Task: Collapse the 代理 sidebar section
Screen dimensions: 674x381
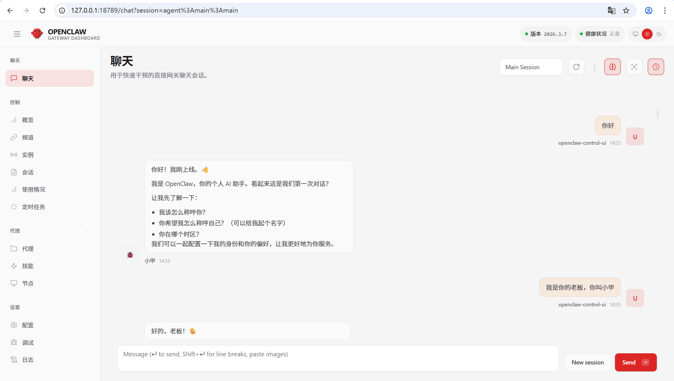Action: coord(88,231)
